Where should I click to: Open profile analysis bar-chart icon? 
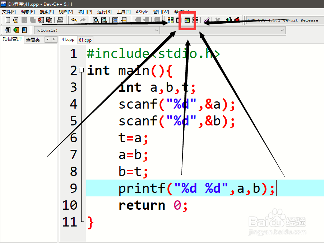[x=229, y=20]
